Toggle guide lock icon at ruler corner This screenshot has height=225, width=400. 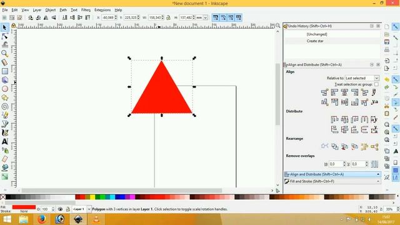point(14,26)
